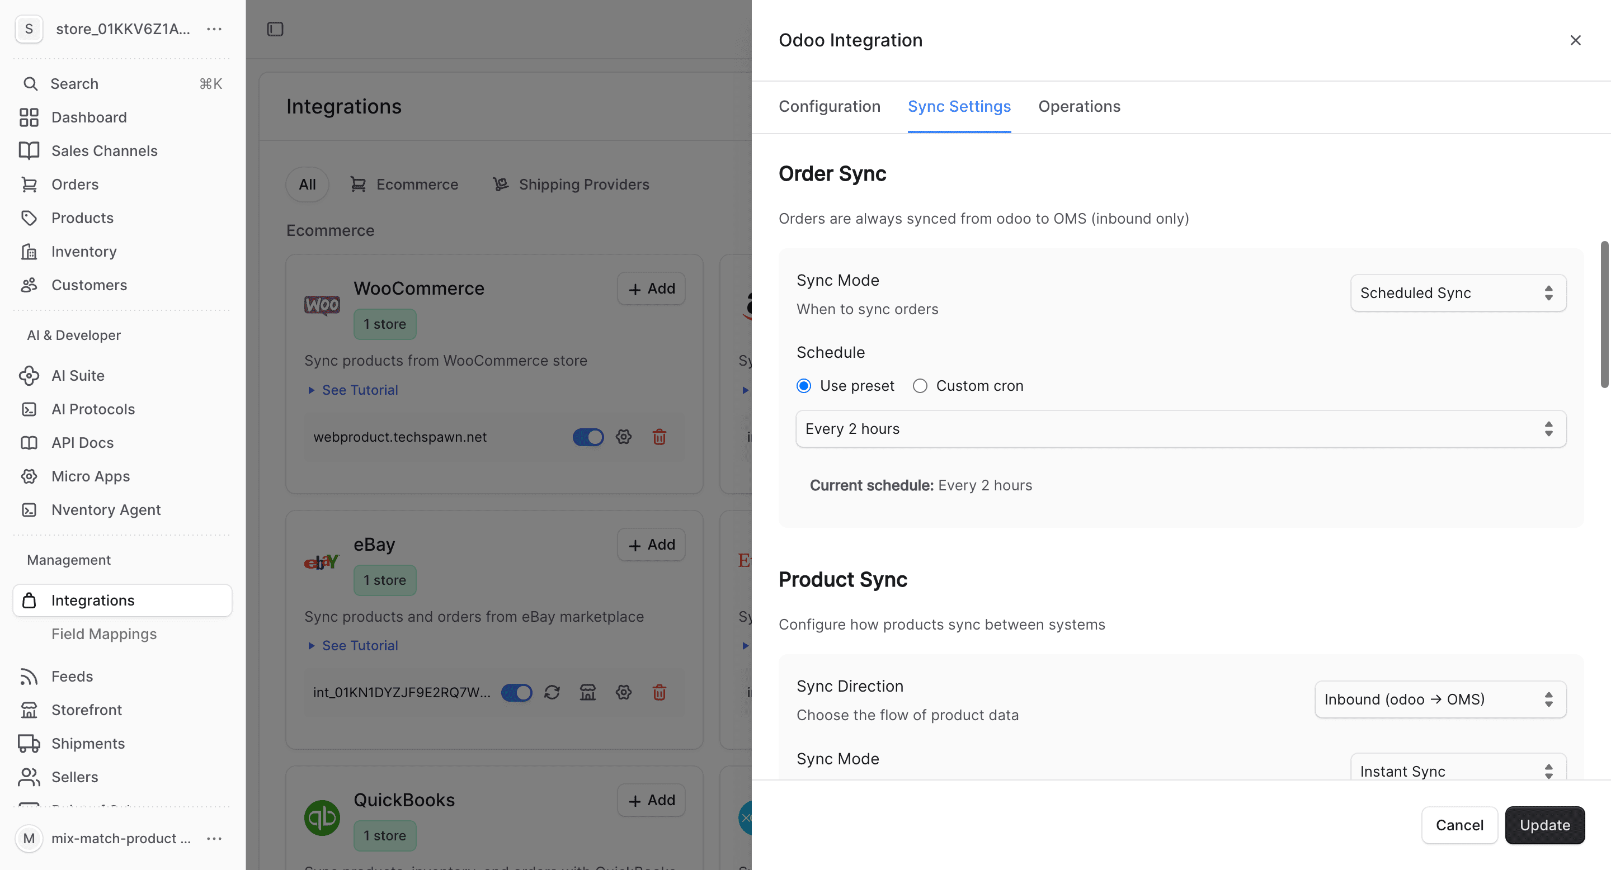This screenshot has height=870, width=1611.
Task: Click the Customers people icon
Action: [x=29, y=285]
